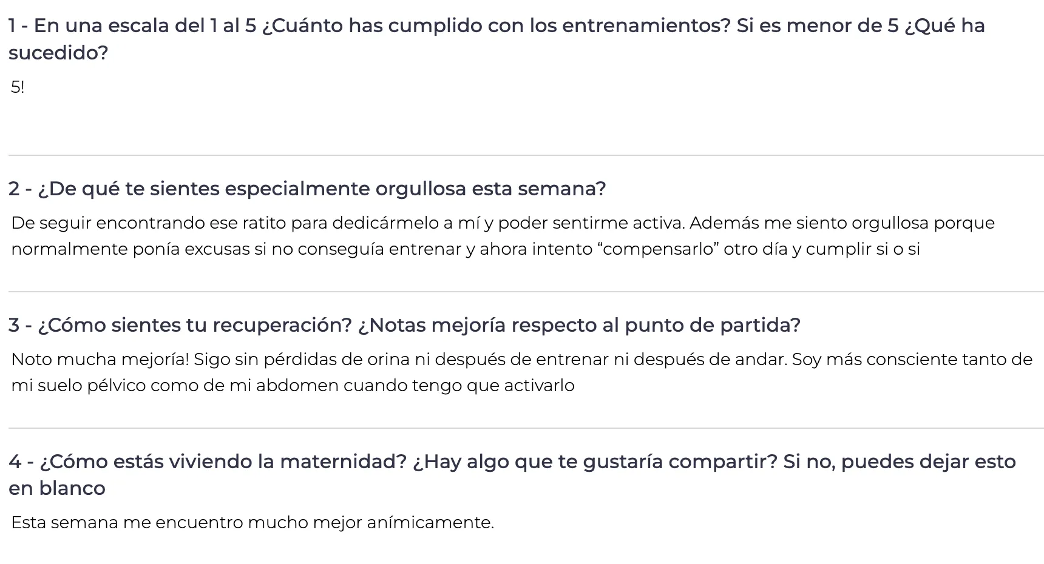Click the words "en blanco" in question 4
Image resolution: width=1044 pixels, height=564 pixels.
[x=57, y=489]
